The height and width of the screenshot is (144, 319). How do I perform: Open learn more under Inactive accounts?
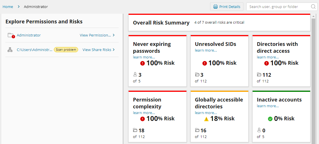click(x=267, y=106)
